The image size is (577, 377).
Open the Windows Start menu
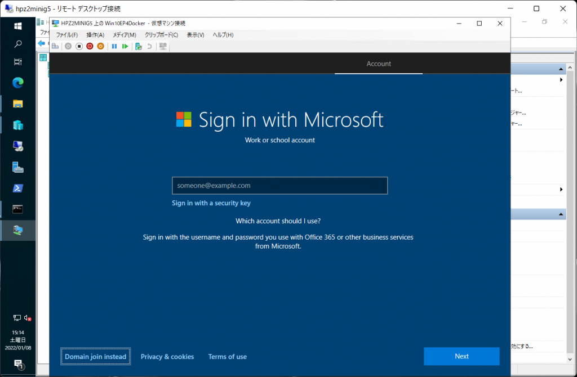17,26
